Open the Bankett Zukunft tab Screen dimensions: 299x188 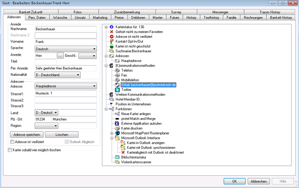pyautogui.click(x=31, y=12)
